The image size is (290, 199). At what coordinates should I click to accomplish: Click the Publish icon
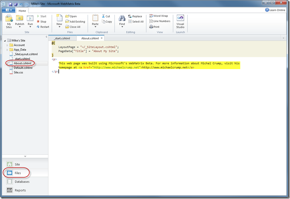(19, 18)
